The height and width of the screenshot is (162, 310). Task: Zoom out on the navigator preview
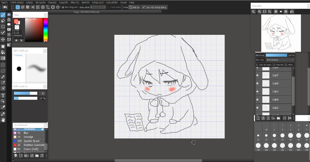click(269, 12)
